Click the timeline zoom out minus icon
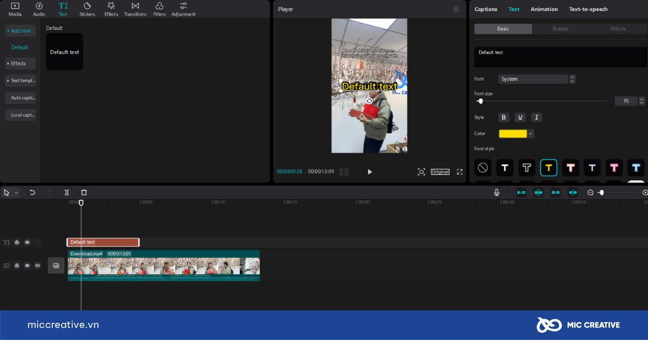 (590, 193)
